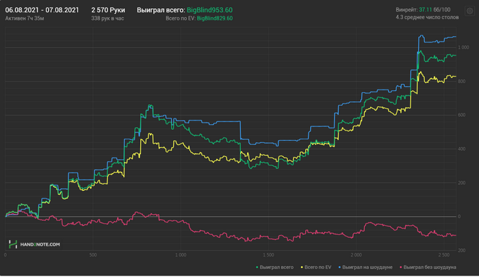
Task: Toggle the 'Выиграл всего' green legend series
Action: click(x=274, y=267)
